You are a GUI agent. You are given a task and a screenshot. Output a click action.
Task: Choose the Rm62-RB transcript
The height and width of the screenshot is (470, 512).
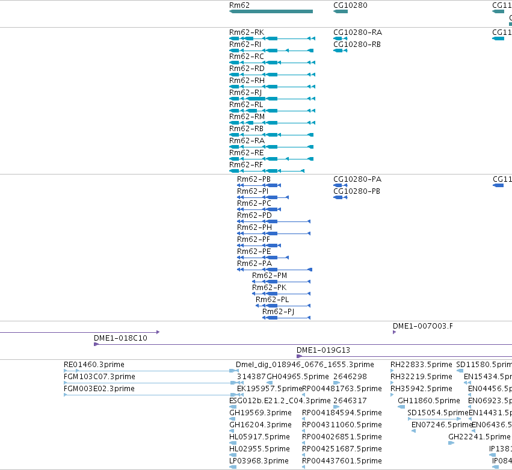(x=271, y=135)
